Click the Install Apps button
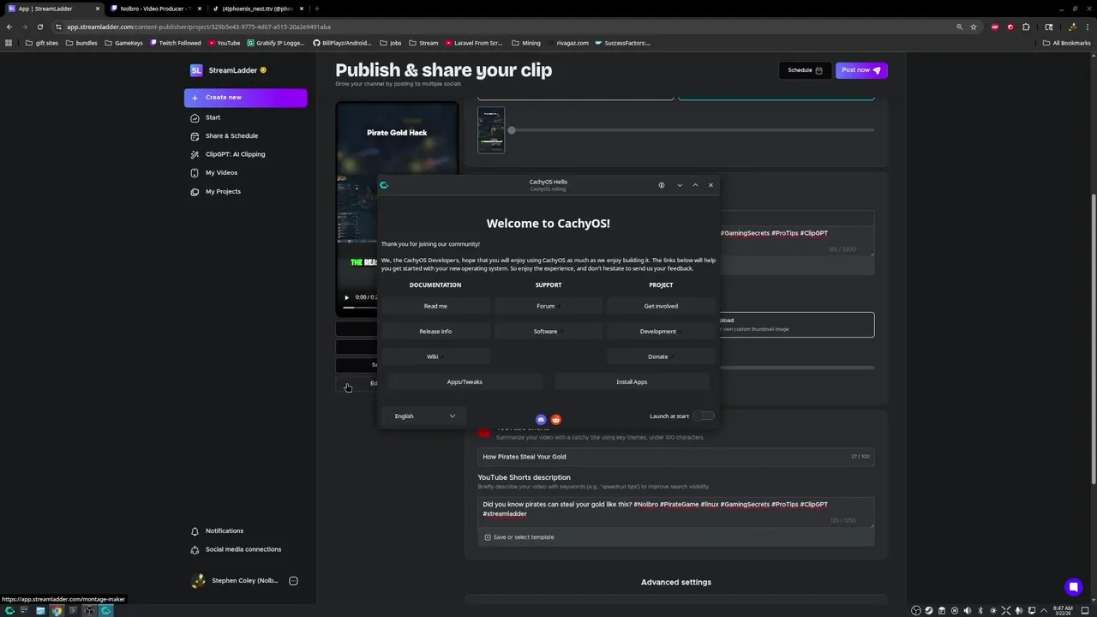Viewport: 1097px width, 617px height. pos(632,382)
